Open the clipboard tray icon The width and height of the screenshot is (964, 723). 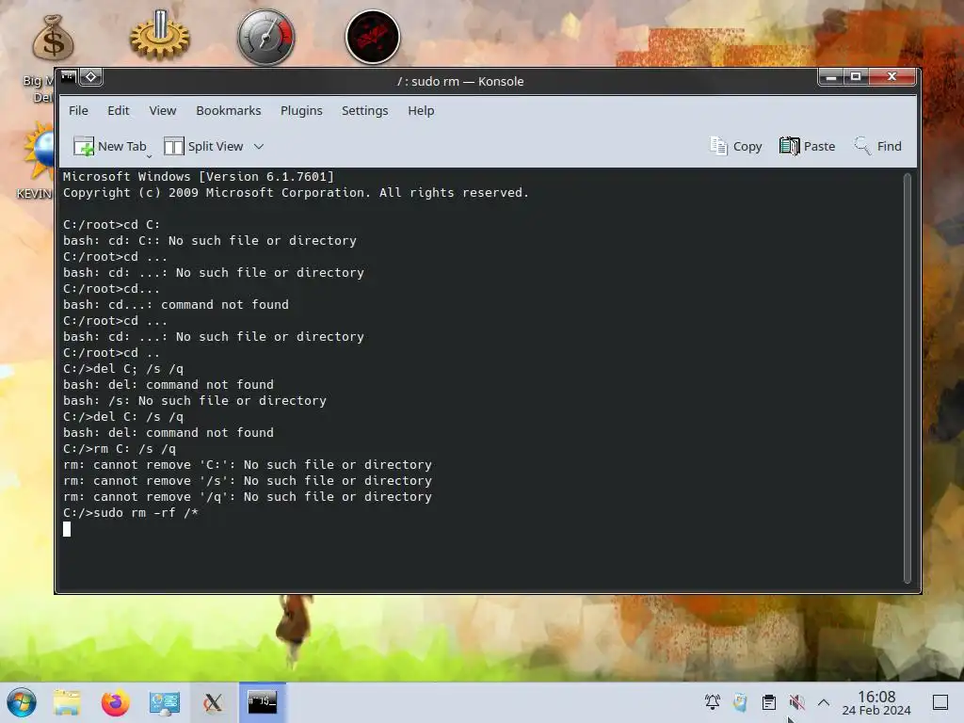769,702
